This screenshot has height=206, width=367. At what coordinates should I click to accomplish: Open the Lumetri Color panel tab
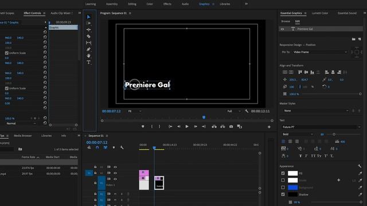(320, 13)
